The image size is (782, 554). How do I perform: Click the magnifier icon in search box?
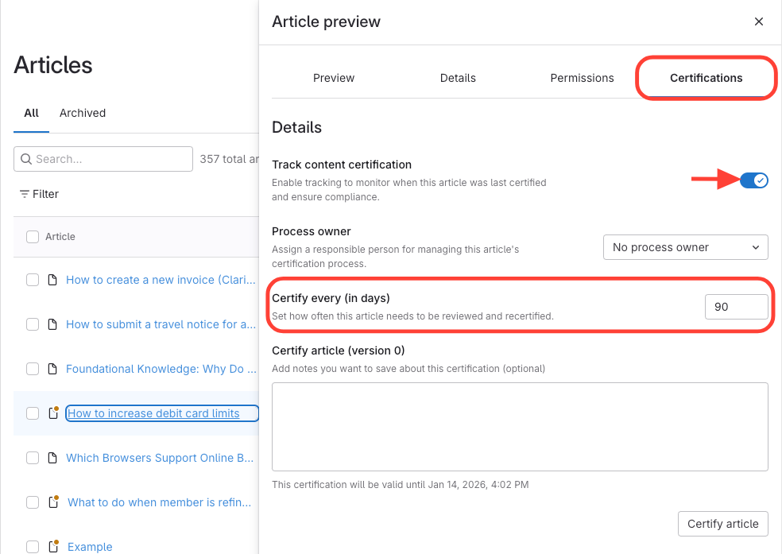click(x=26, y=159)
